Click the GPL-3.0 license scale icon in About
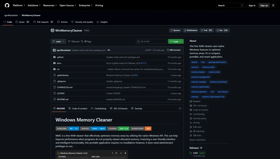Viewport: 280px width, 159px height. click(191, 106)
